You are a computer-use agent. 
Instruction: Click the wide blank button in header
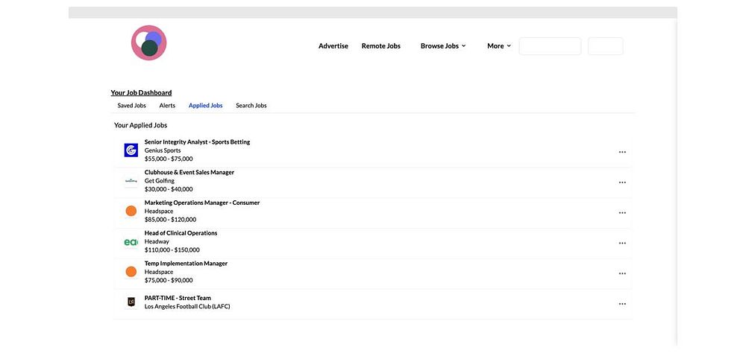pos(550,46)
